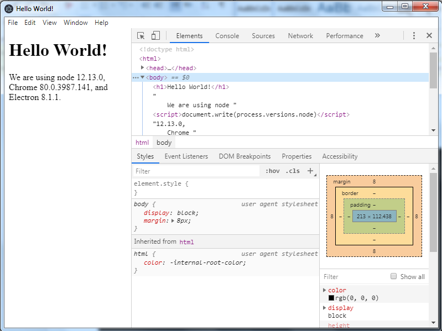The image size is (442, 331).
Task: Open the Event Listeners sub-tab
Action: click(x=186, y=156)
